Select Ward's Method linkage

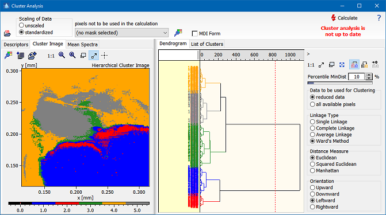tap(330, 141)
